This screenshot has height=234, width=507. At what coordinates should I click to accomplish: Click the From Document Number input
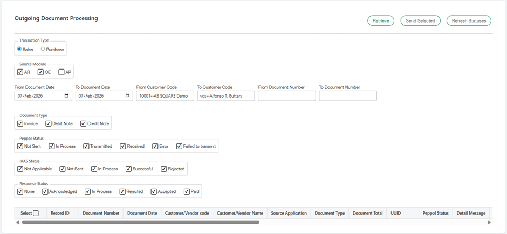[286, 96]
